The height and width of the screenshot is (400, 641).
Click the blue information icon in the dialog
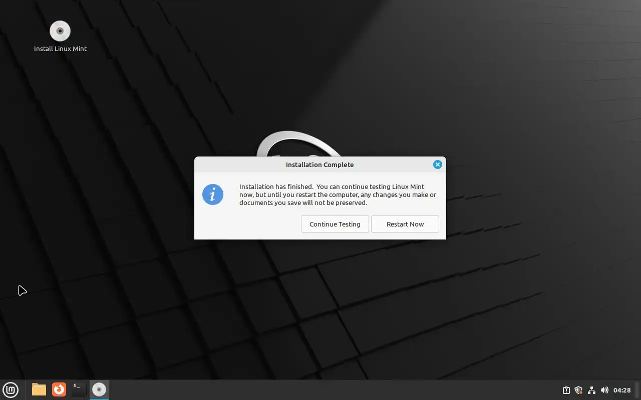point(213,194)
